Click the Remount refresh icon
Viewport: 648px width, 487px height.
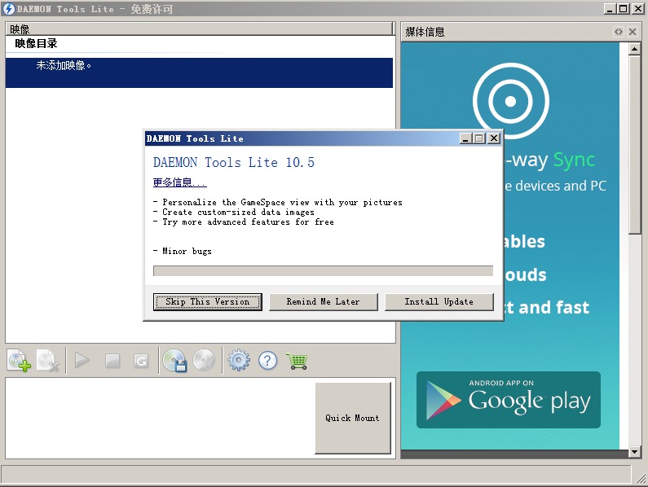pos(141,361)
